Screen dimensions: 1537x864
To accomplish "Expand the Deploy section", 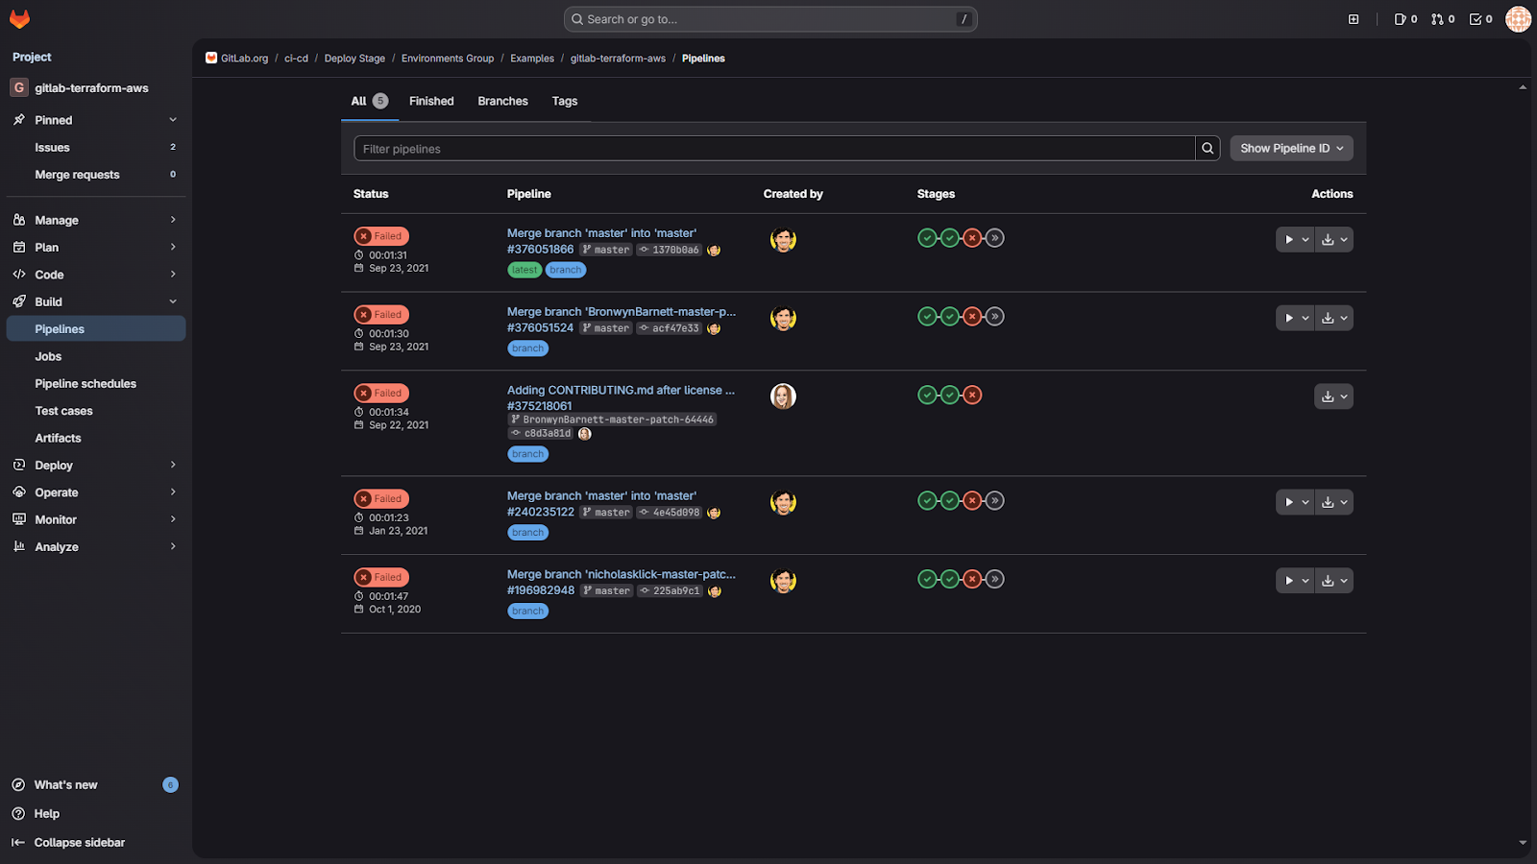I will [96, 466].
